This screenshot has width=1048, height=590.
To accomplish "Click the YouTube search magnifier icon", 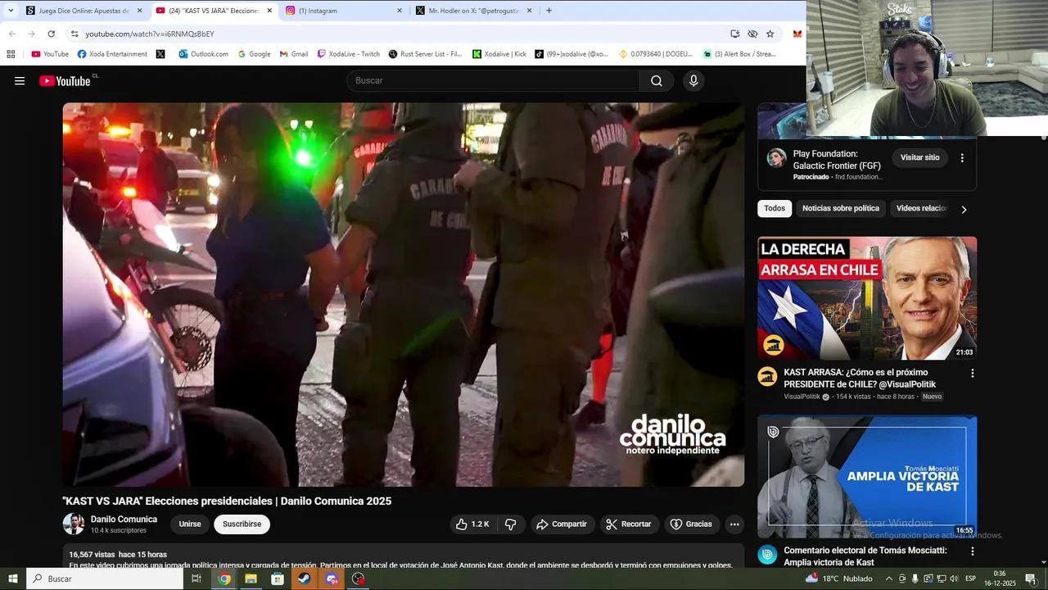I will [x=656, y=80].
